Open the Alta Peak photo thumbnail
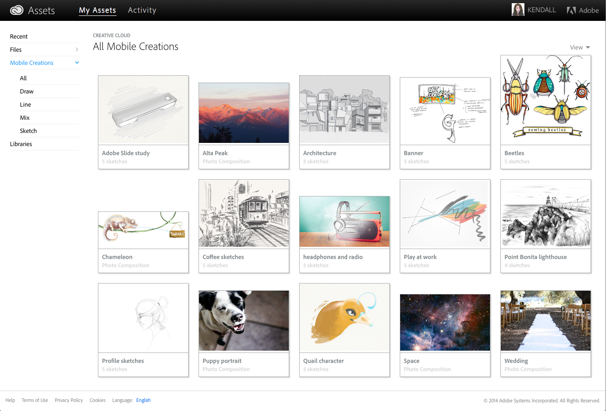The height and width of the screenshot is (411, 606). (244, 113)
